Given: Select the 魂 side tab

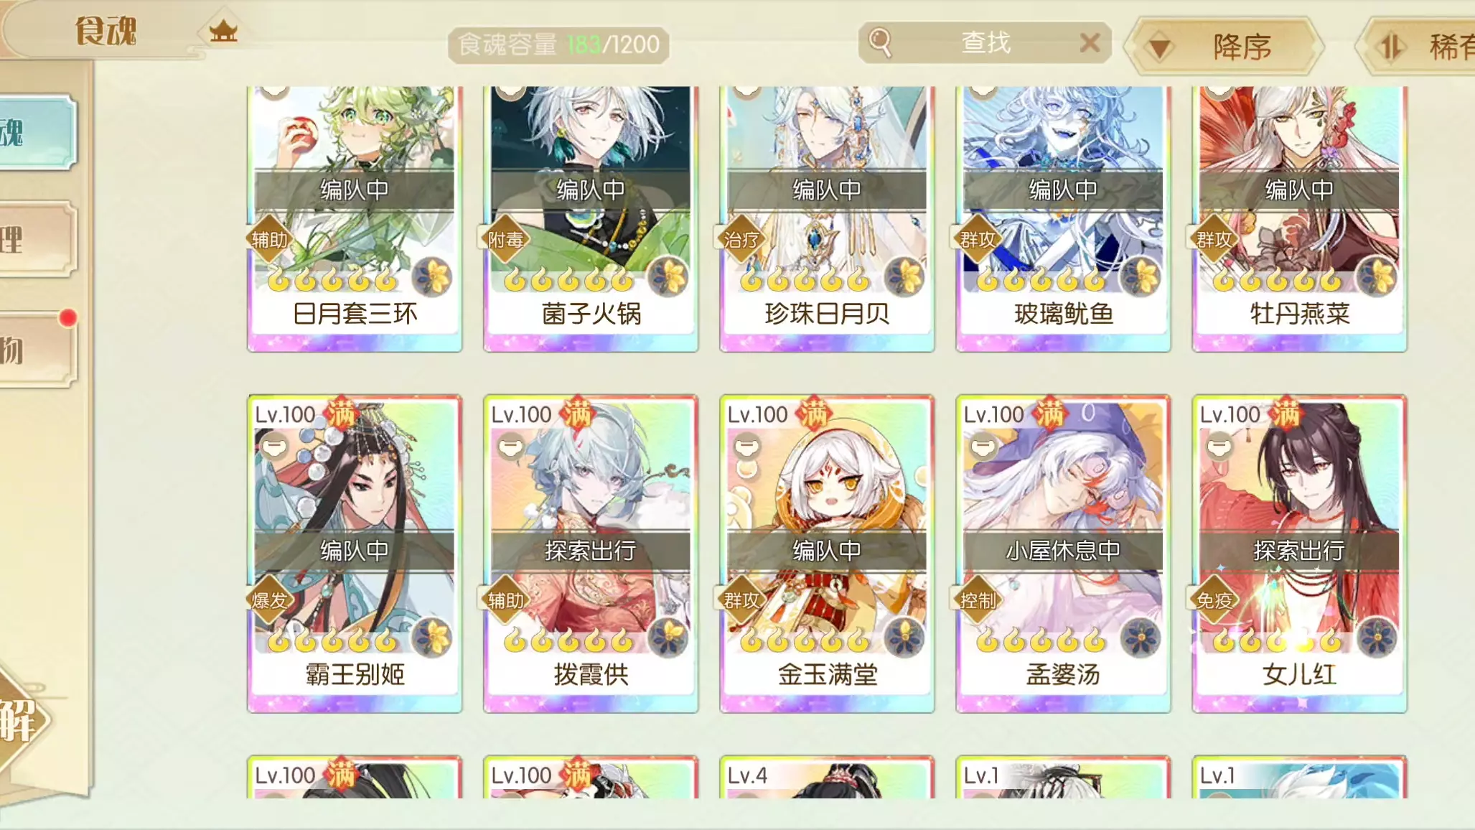Looking at the screenshot, I should 37,133.
